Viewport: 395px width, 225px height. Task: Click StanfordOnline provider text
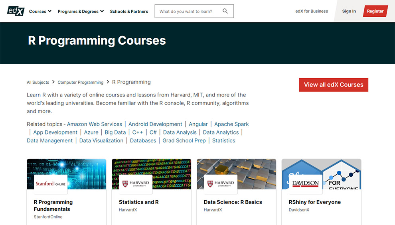[x=48, y=217]
